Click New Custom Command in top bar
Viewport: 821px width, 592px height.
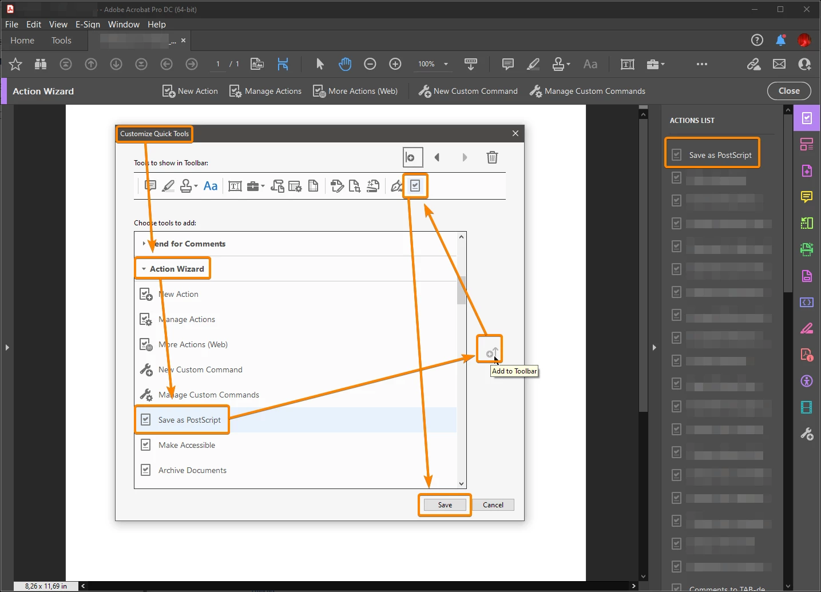tap(468, 91)
